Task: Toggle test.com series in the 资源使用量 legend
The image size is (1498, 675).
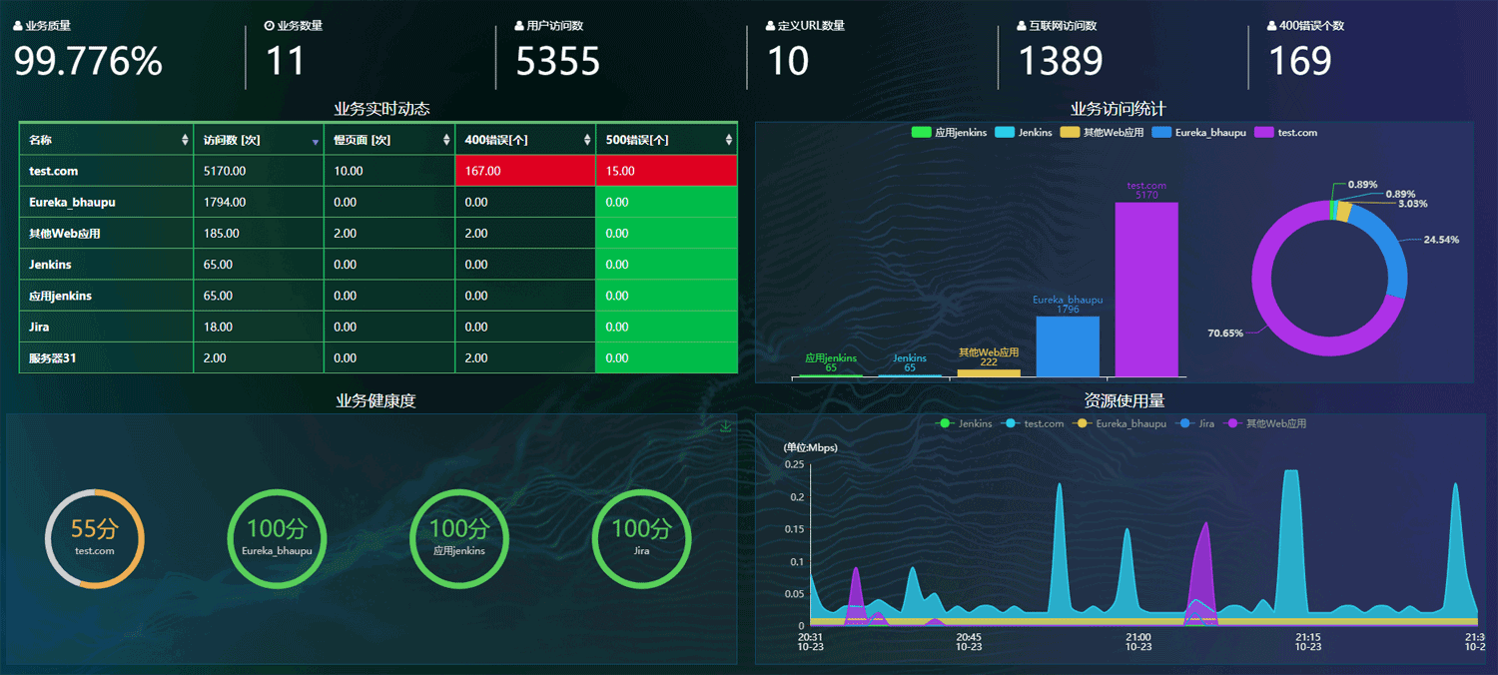Action: (1032, 423)
